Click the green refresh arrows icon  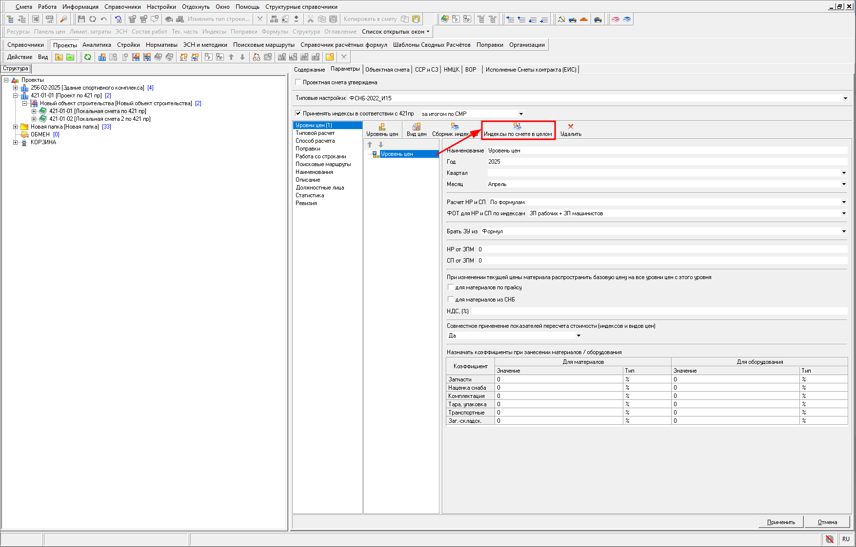point(88,57)
